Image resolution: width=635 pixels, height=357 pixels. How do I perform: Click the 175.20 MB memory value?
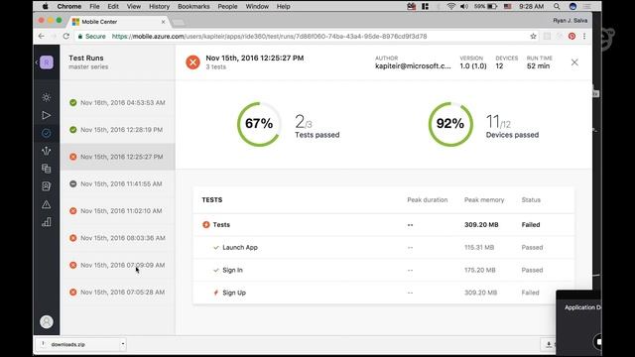480,270
